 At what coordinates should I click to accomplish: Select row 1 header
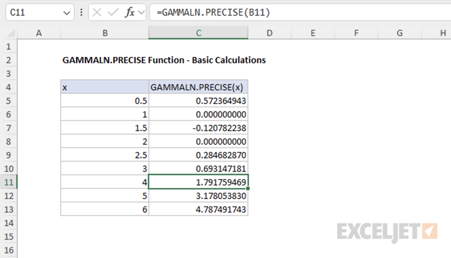click(9, 46)
